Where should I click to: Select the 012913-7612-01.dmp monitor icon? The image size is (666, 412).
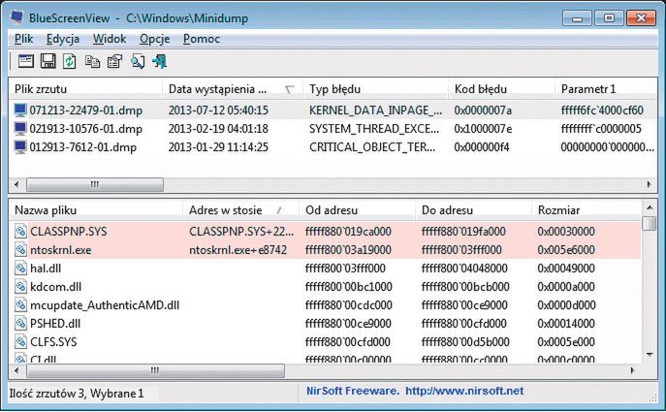coord(20,147)
